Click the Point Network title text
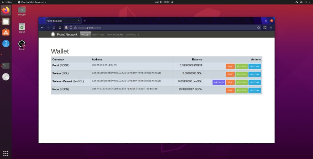This screenshot has width=313, height=159. (x=67, y=34)
